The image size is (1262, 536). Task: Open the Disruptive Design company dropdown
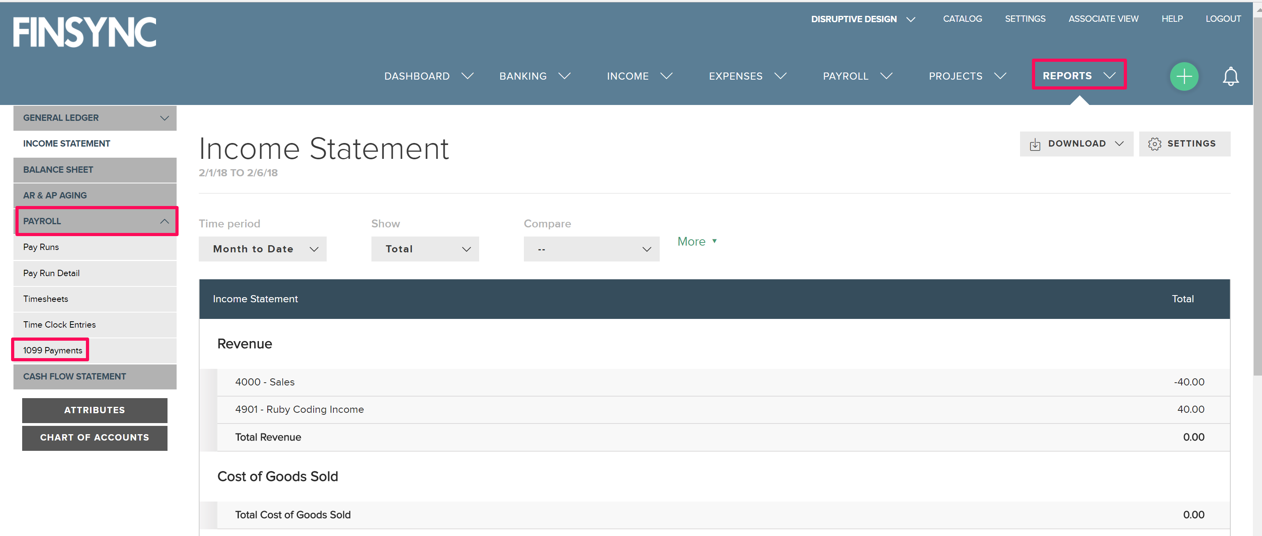pos(863,19)
